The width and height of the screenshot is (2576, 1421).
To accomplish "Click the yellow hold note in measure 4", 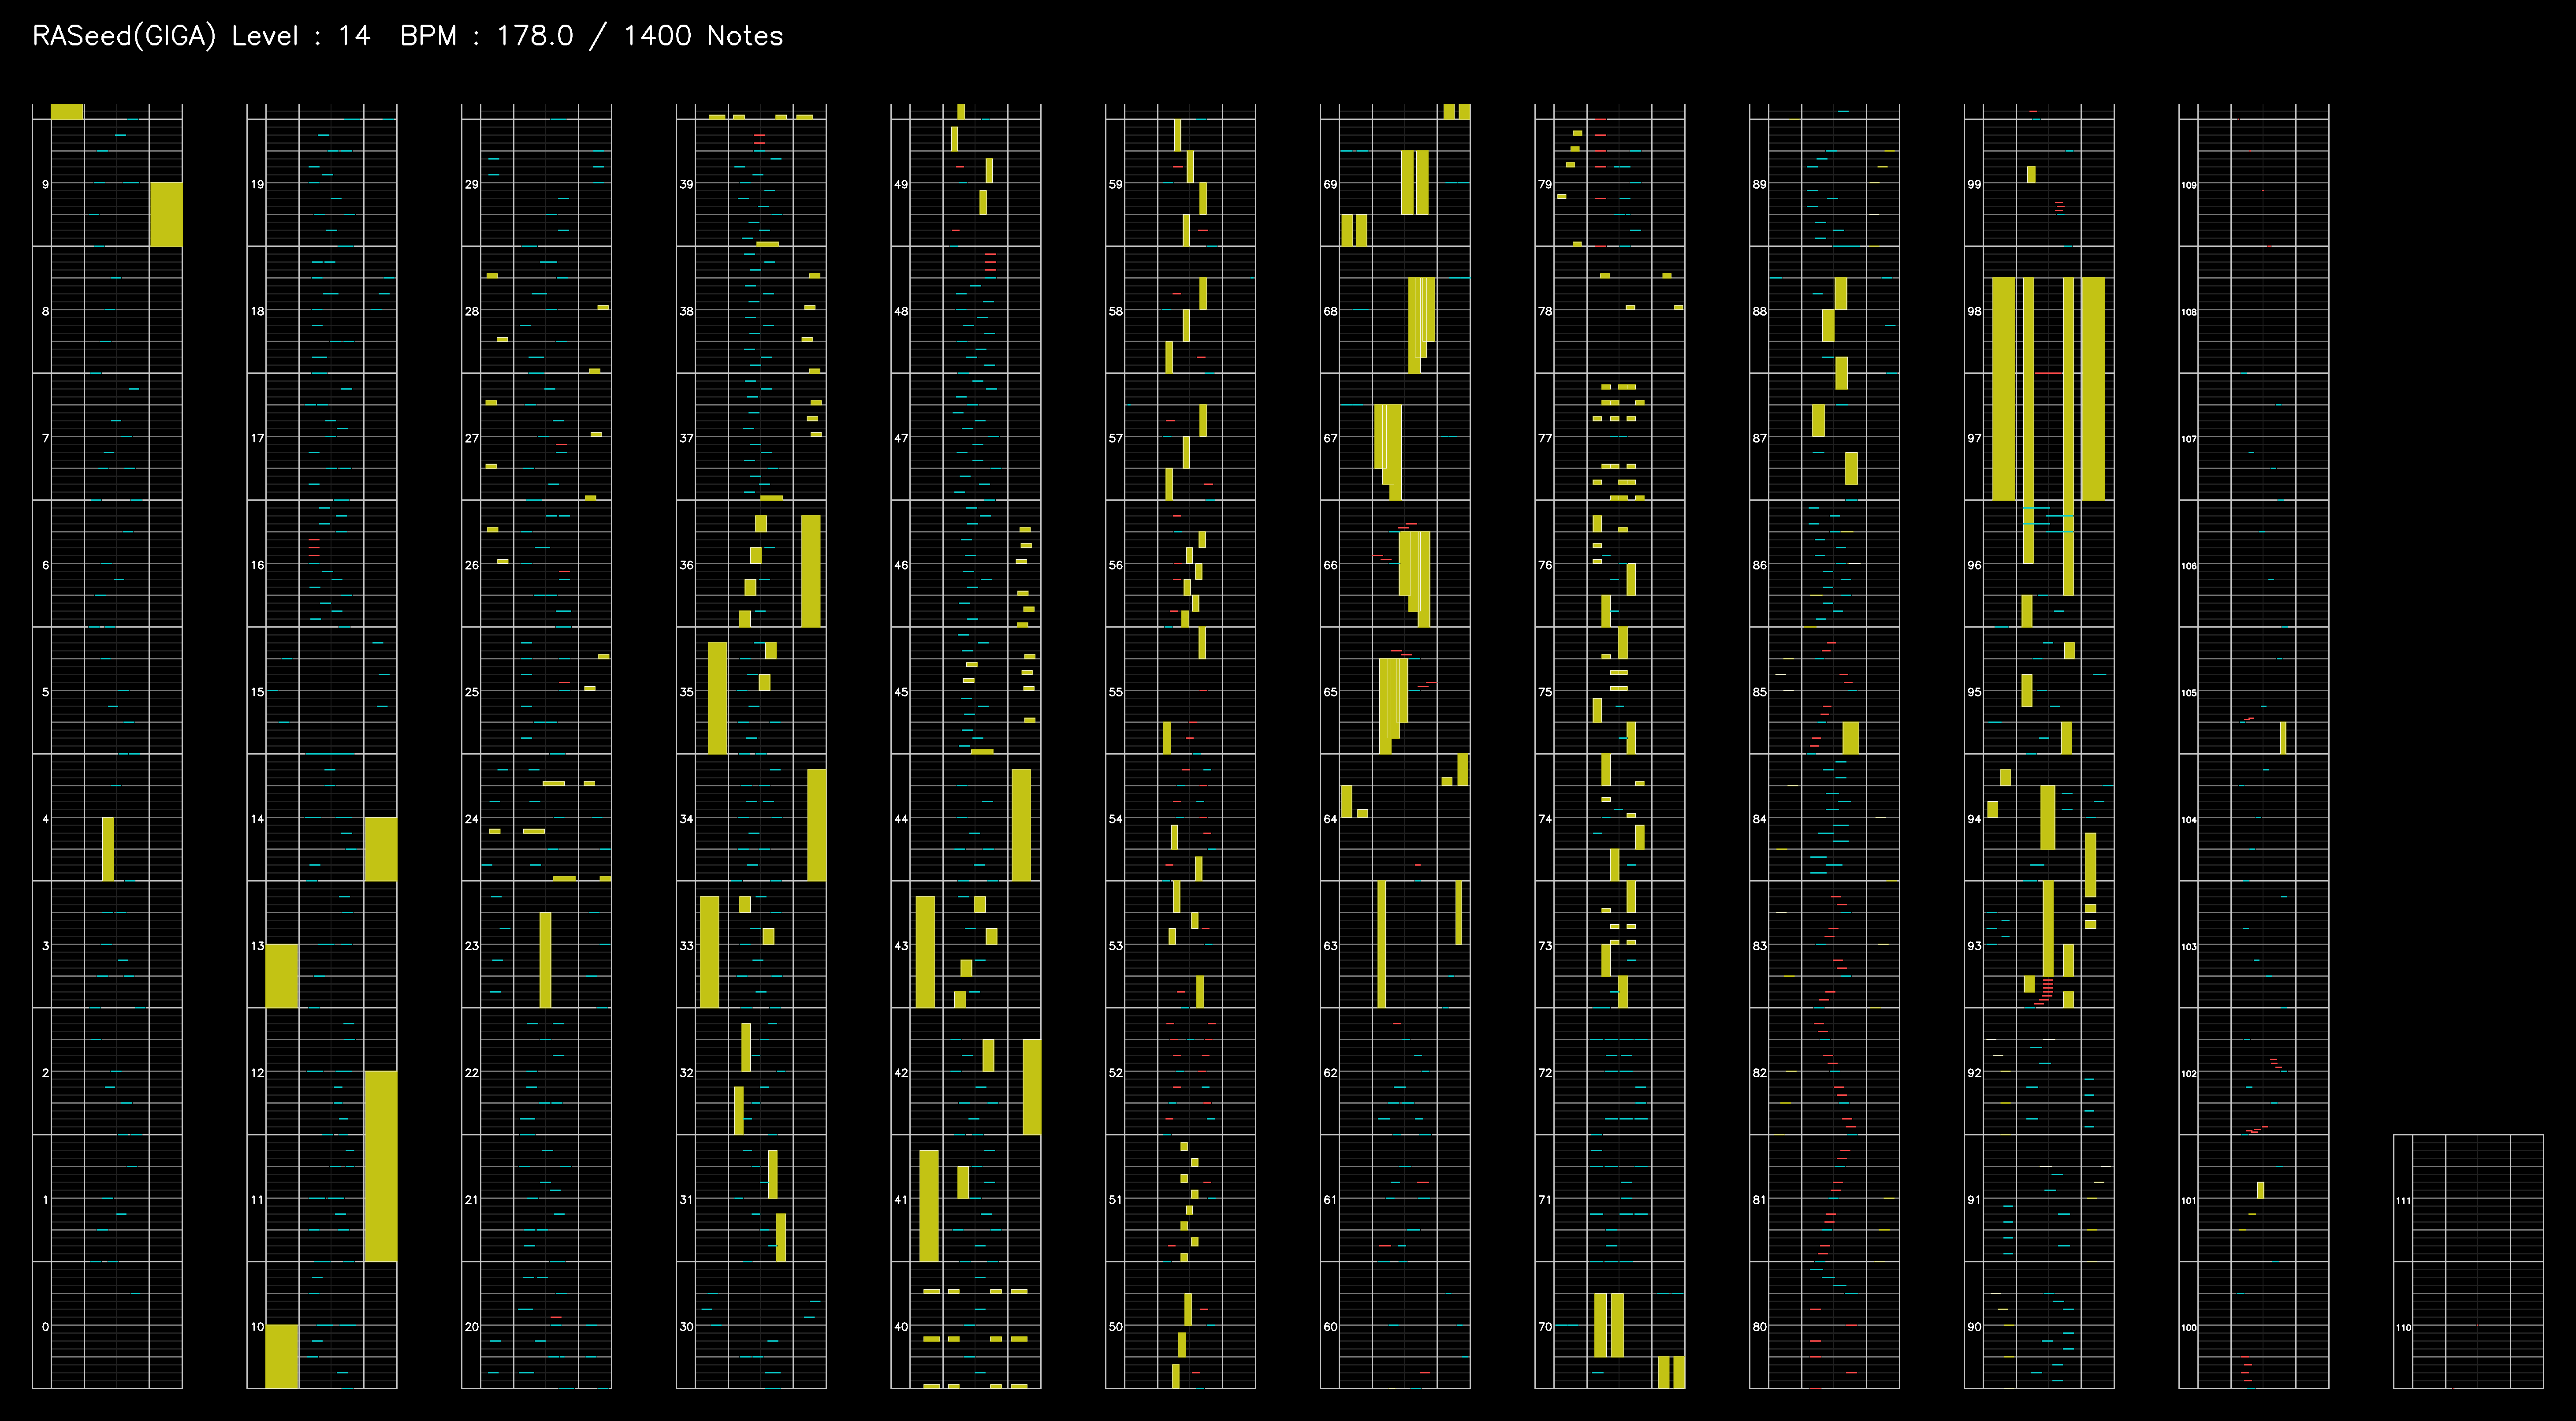I will click(x=108, y=848).
